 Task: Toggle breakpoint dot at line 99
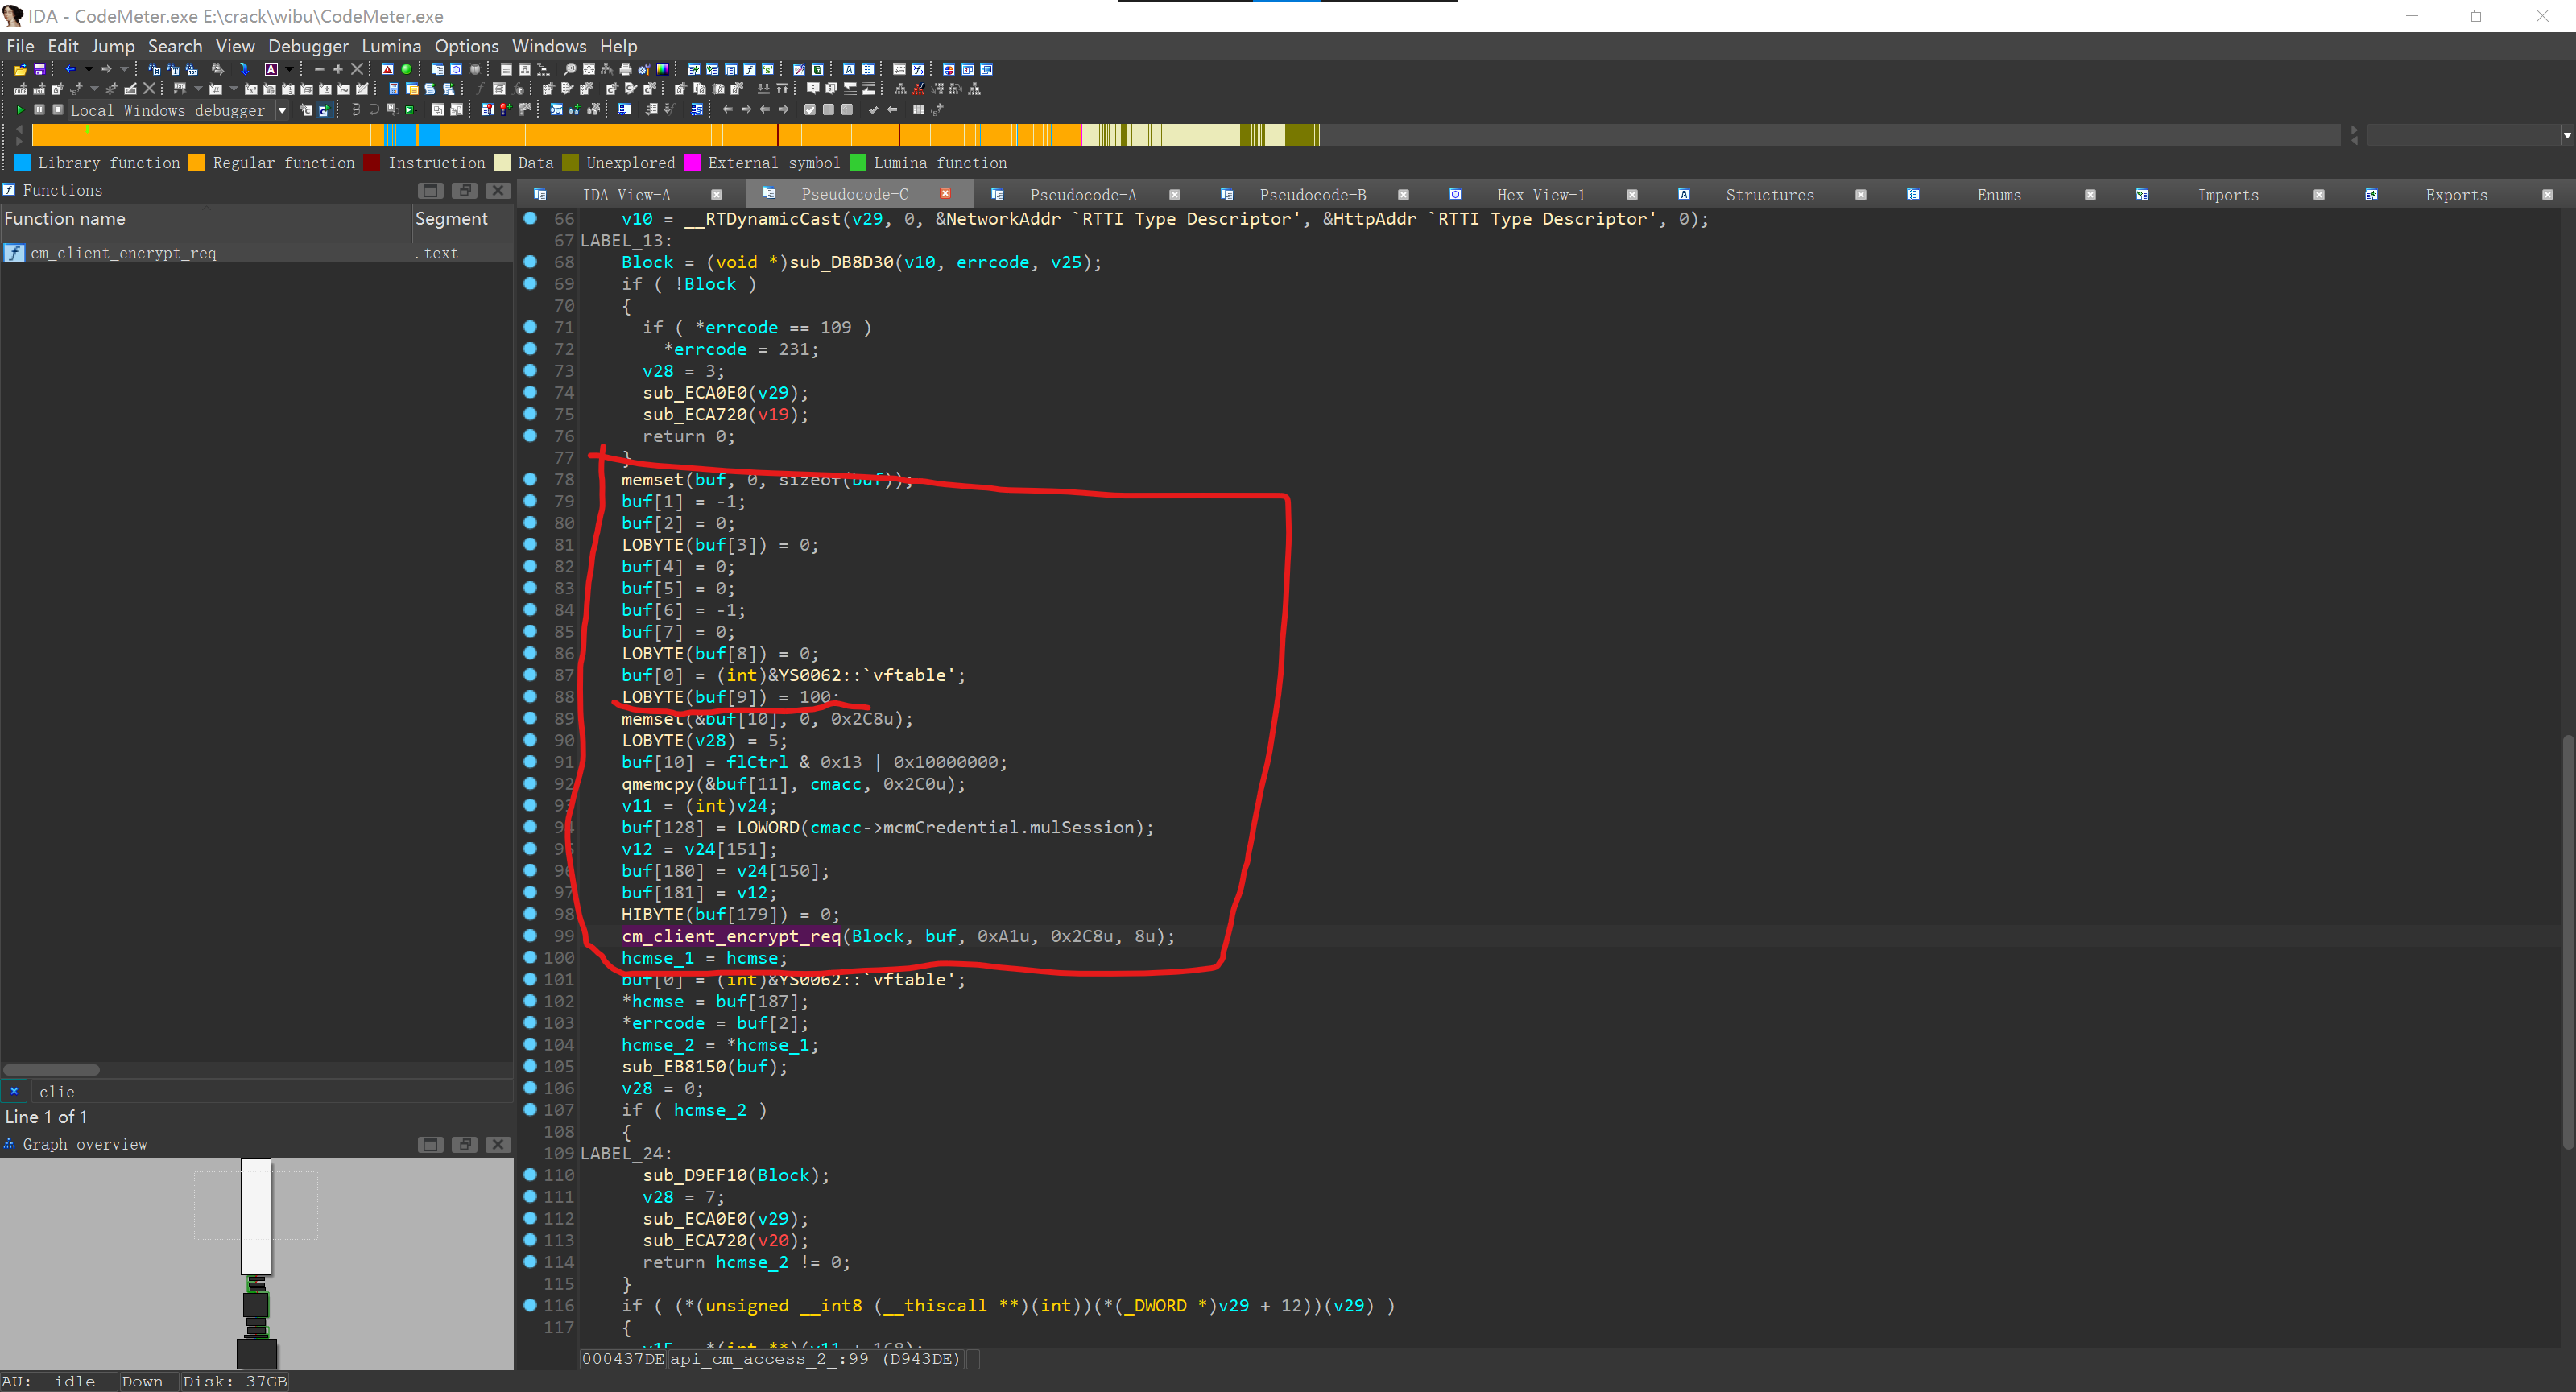[x=530, y=936]
